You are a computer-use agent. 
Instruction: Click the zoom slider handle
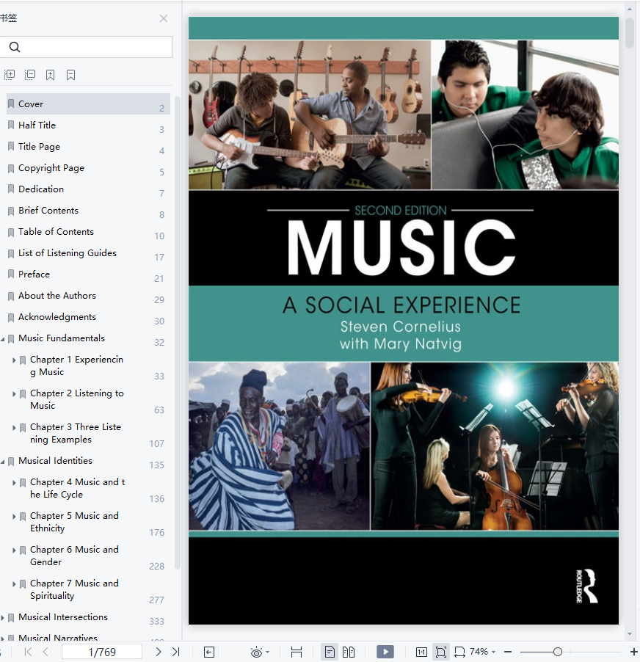(x=558, y=652)
